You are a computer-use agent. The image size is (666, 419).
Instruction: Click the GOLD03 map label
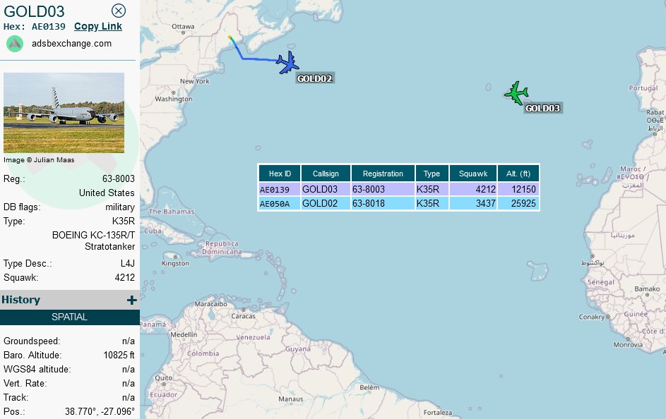543,108
